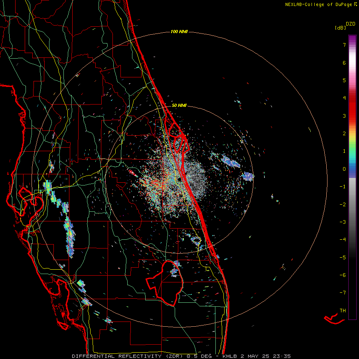Image resolution: width=359 pixels, height=359 pixels.
Task: Click the KMLB radar site center dot
Action: pyautogui.click(x=179, y=179)
